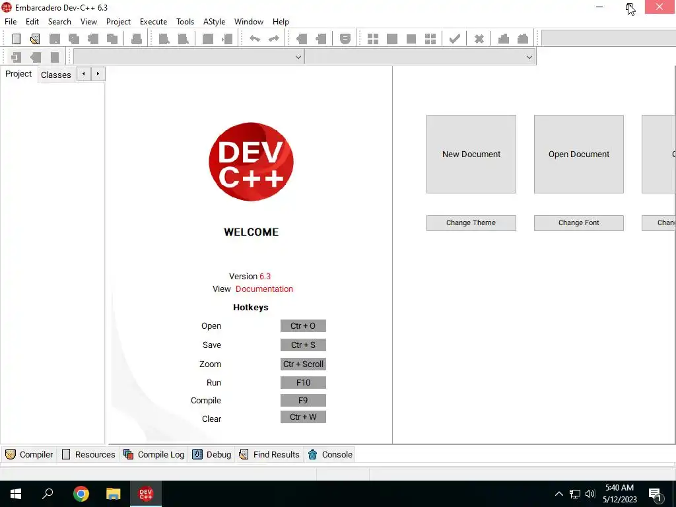Open the notification center icon
Viewport: 676px width, 507px height.
(656, 494)
